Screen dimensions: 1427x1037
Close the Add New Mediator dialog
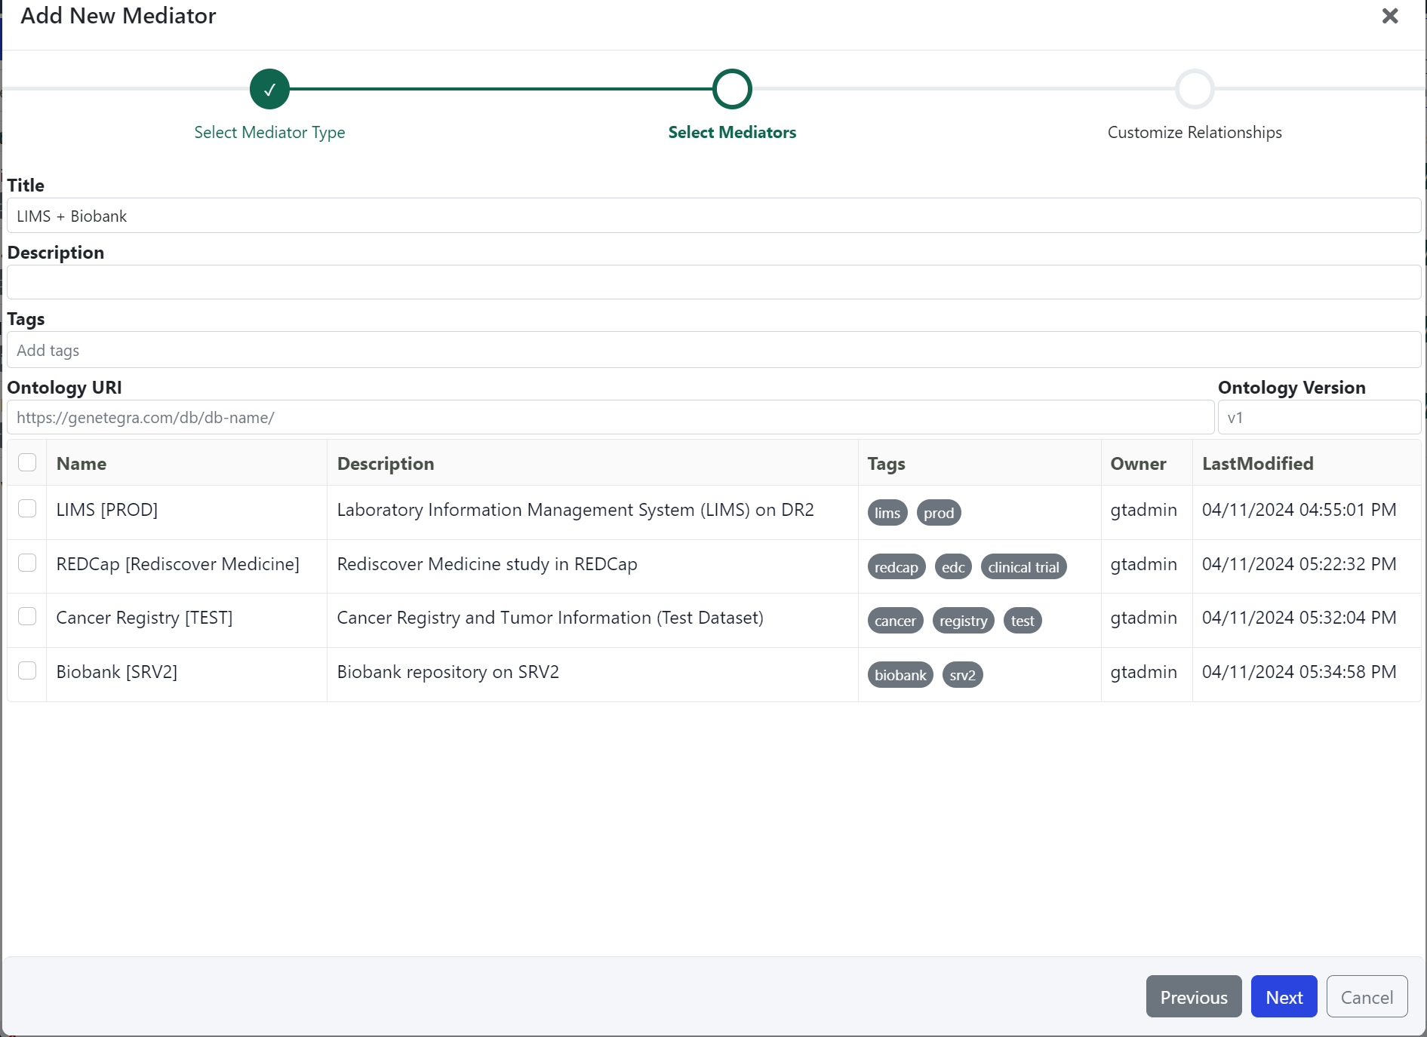click(1389, 16)
